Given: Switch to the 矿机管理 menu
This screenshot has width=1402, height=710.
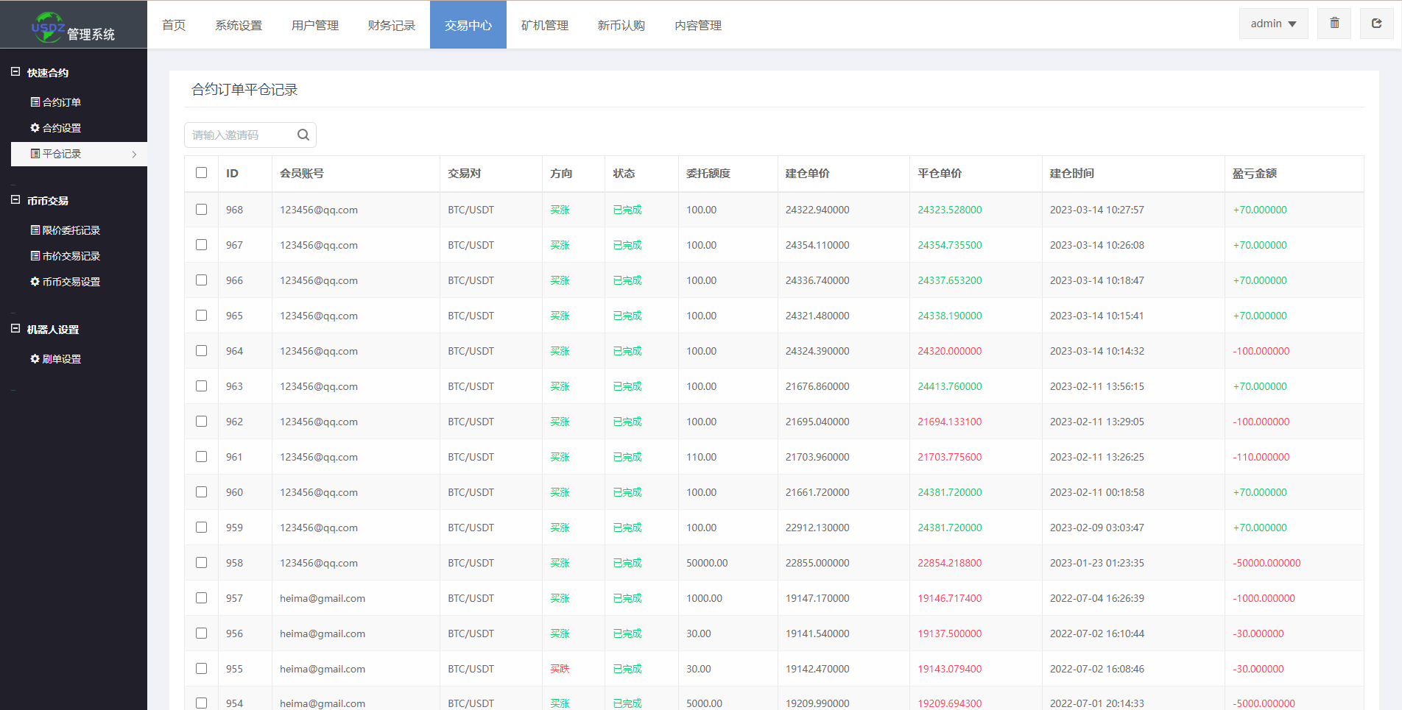Looking at the screenshot, I should [544, 25].
